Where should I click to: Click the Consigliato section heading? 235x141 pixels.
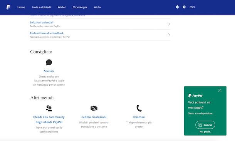pyautogui.click(x=41, y=52)
